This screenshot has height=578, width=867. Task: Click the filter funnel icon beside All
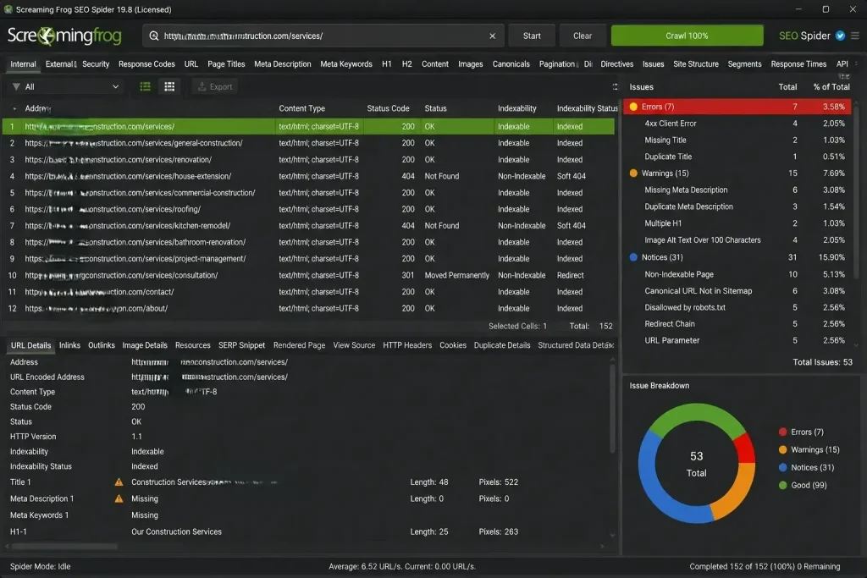(16, 87)
